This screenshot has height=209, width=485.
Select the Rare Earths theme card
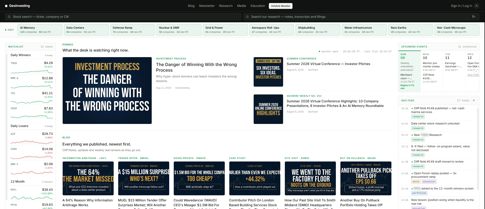(x=411, y=30)
